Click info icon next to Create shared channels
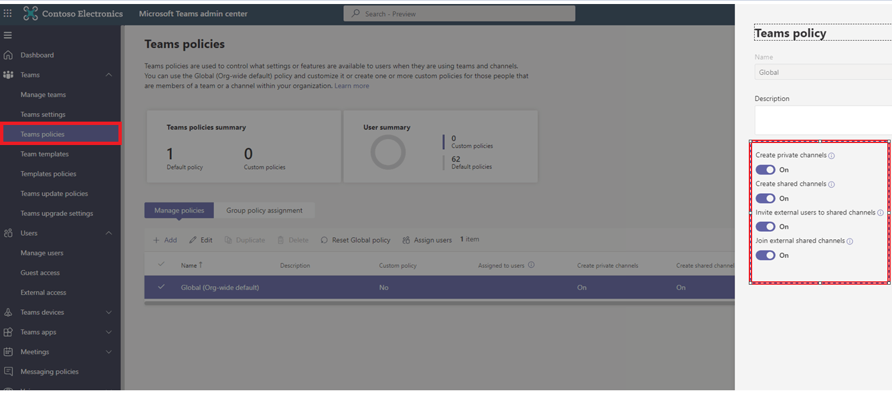The width and height of the screenshot is (892, 411). click(x=831, y=184)
